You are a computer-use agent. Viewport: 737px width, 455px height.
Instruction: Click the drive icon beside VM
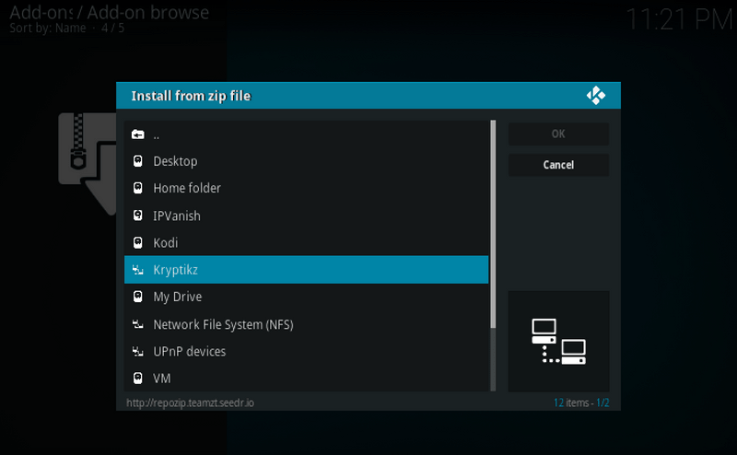click(x=137, y=378)
